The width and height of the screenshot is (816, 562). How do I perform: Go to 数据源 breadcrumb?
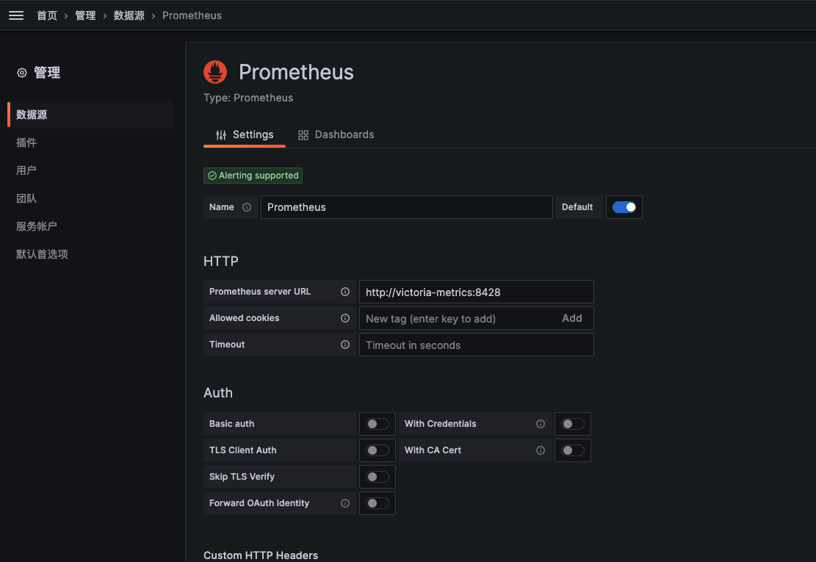point(129,15)
